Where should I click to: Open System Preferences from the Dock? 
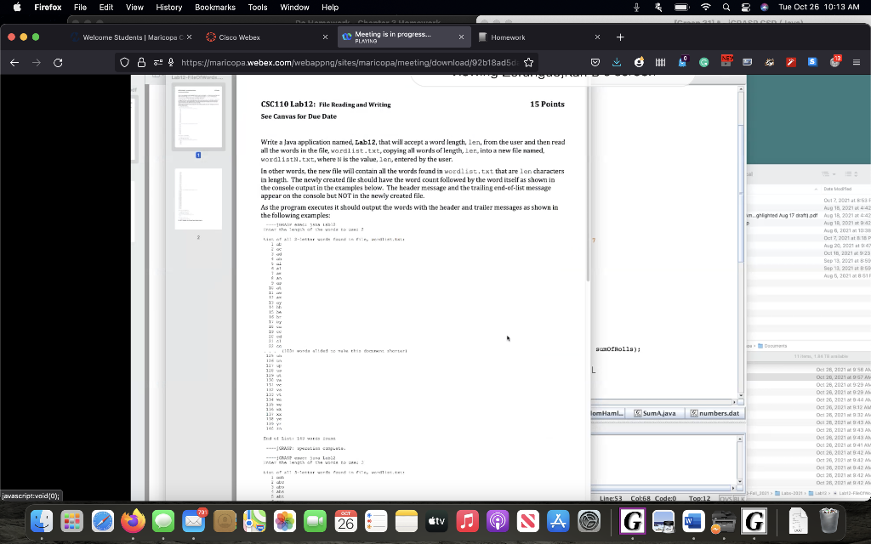pos(589,522)
